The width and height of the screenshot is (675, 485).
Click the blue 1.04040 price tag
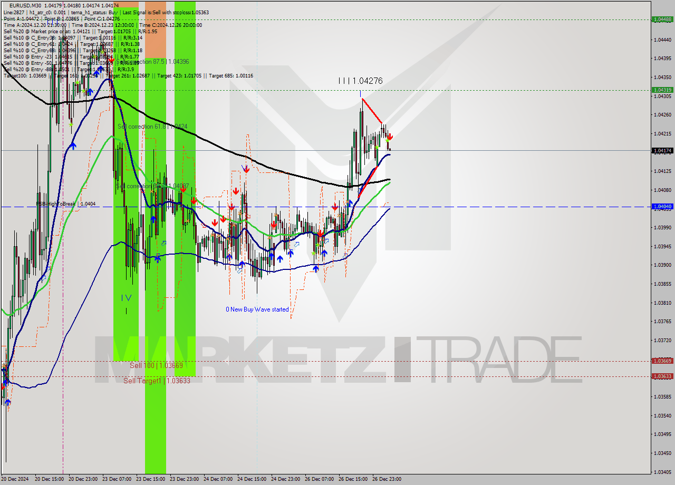point(662,207)
